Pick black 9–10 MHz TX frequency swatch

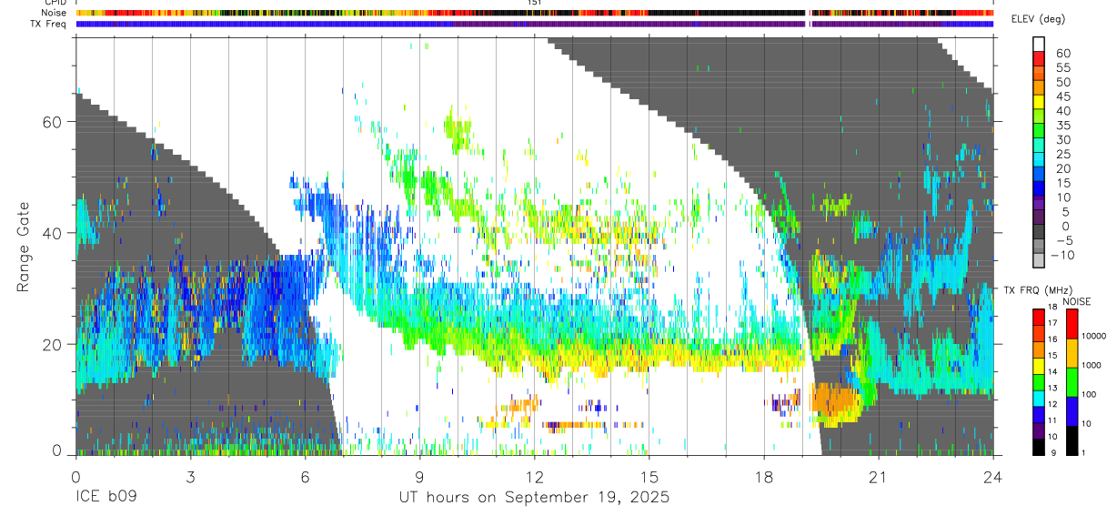pos(1038,446)
